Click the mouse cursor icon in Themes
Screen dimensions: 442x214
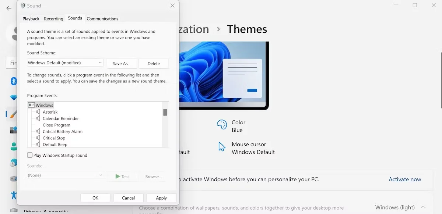coord(222,146)
